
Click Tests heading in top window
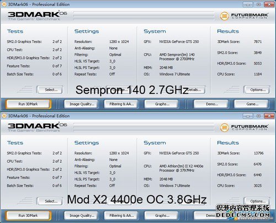(15, 31)
